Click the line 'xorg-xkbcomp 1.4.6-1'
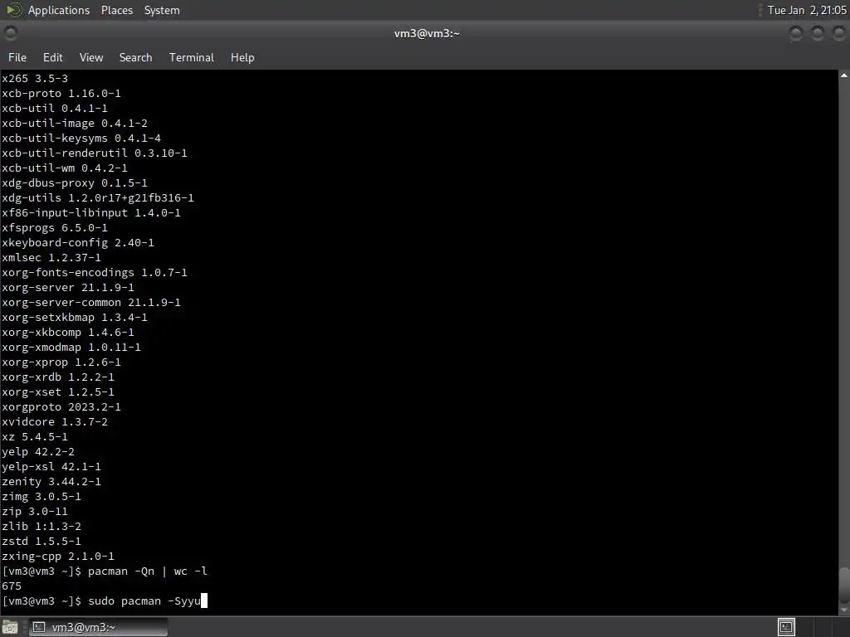Screen dimensions: 850x637 [x=68, y=333]
